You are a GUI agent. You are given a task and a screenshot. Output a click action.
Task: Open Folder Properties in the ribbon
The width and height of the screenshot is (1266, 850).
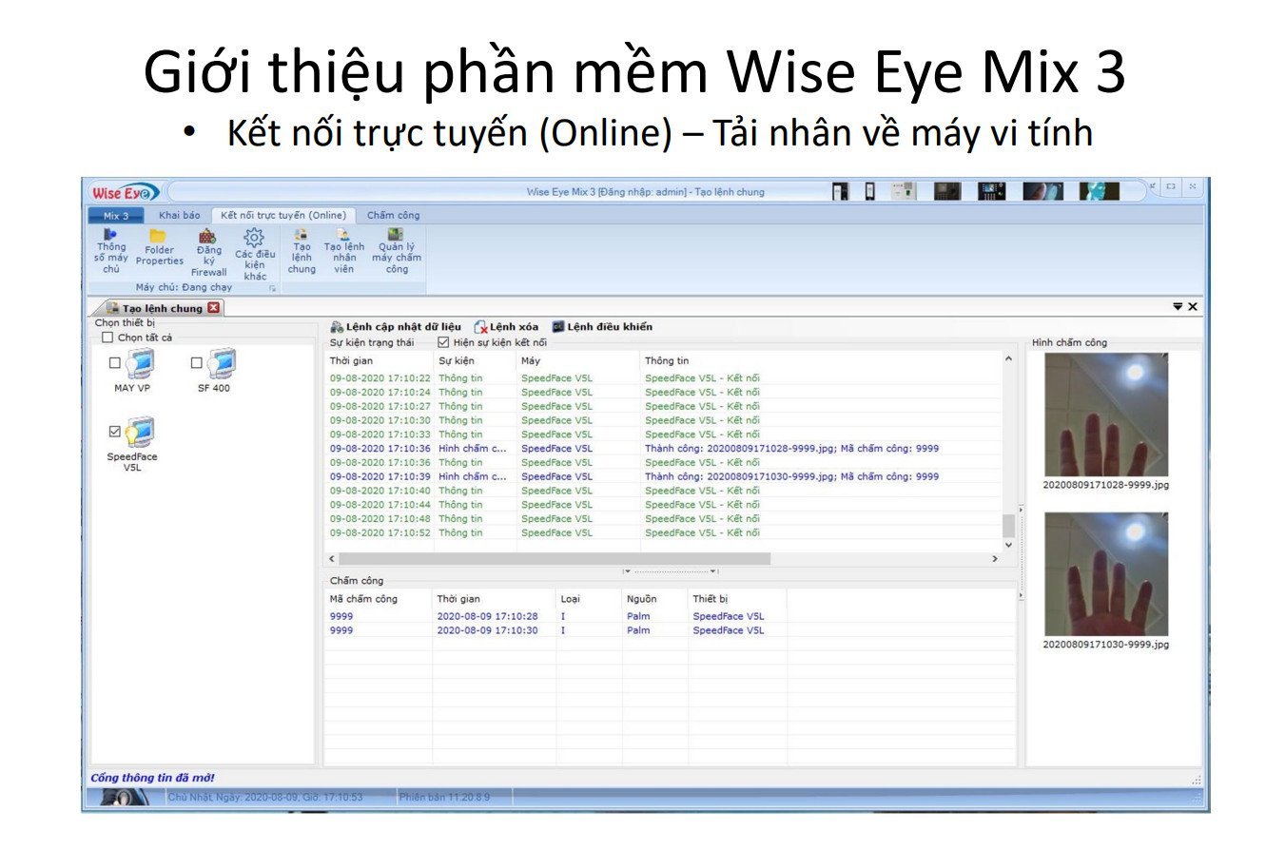[159, 248]
